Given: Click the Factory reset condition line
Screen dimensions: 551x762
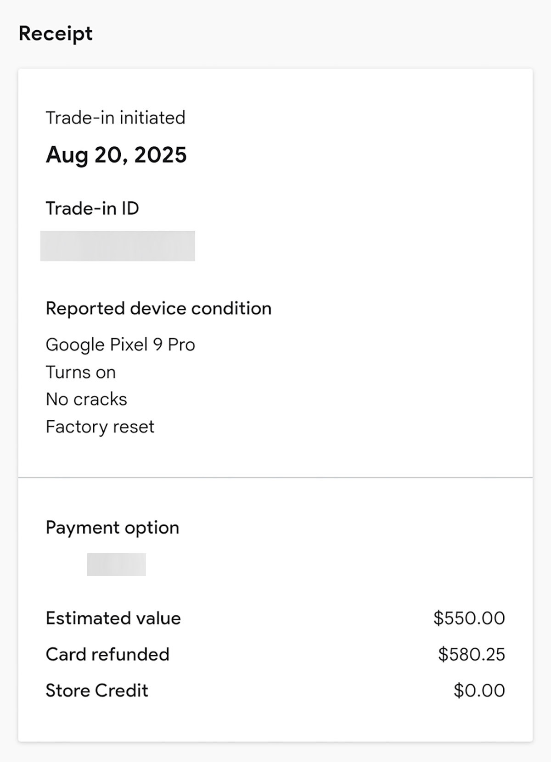Looking at the screenshot, I should (x=100, y=427).
